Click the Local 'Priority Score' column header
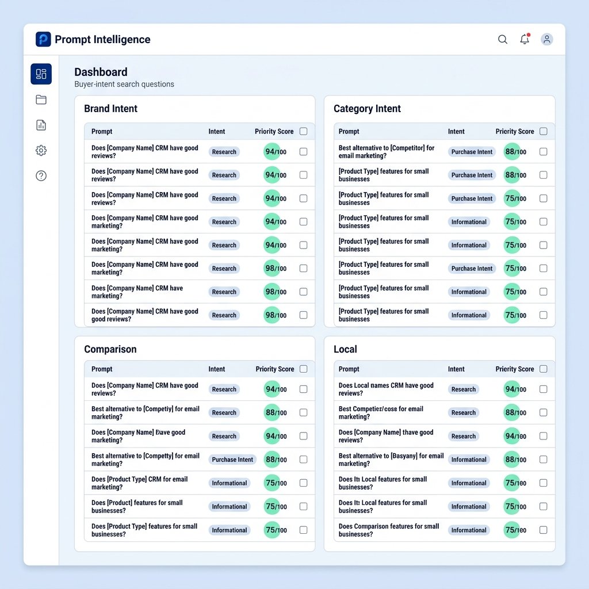The height and width of the screenshot is (589, 589). [515, 369]
